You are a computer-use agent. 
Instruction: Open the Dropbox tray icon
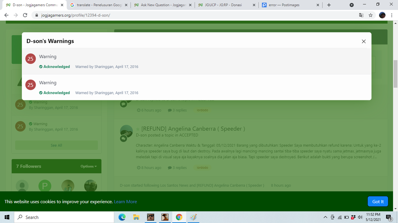(x=353, y=217)
